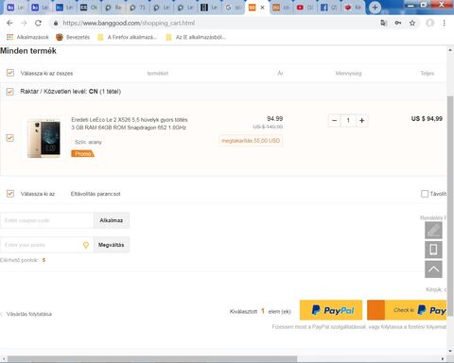Toggle the bottom Válassza ki az checkbox
454x363 pixels.
(10, 194)
